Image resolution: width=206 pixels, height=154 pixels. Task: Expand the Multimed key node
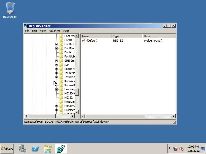click(56, 110)
